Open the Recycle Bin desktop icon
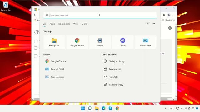200x112 pixels. click(x=6, y=6)
